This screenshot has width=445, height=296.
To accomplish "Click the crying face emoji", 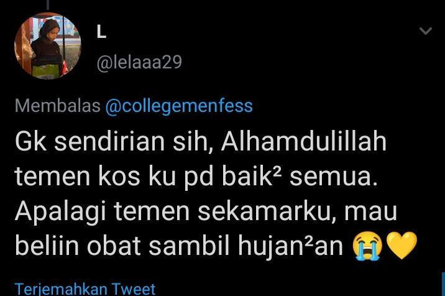I will point(368,246).
